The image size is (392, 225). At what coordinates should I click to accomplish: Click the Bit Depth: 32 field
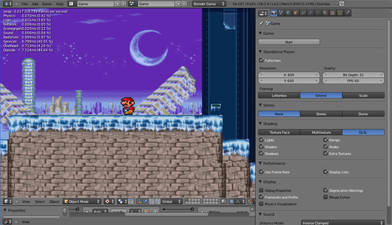(353, 75)
